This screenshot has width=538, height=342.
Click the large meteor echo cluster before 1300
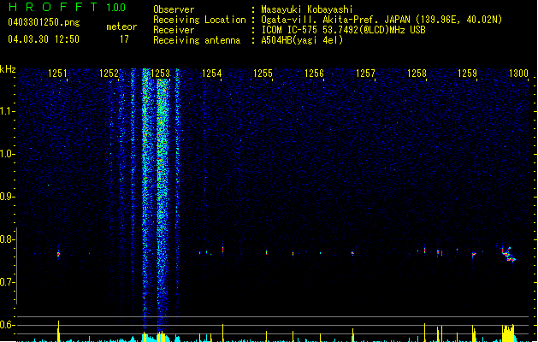coord(509,255)
